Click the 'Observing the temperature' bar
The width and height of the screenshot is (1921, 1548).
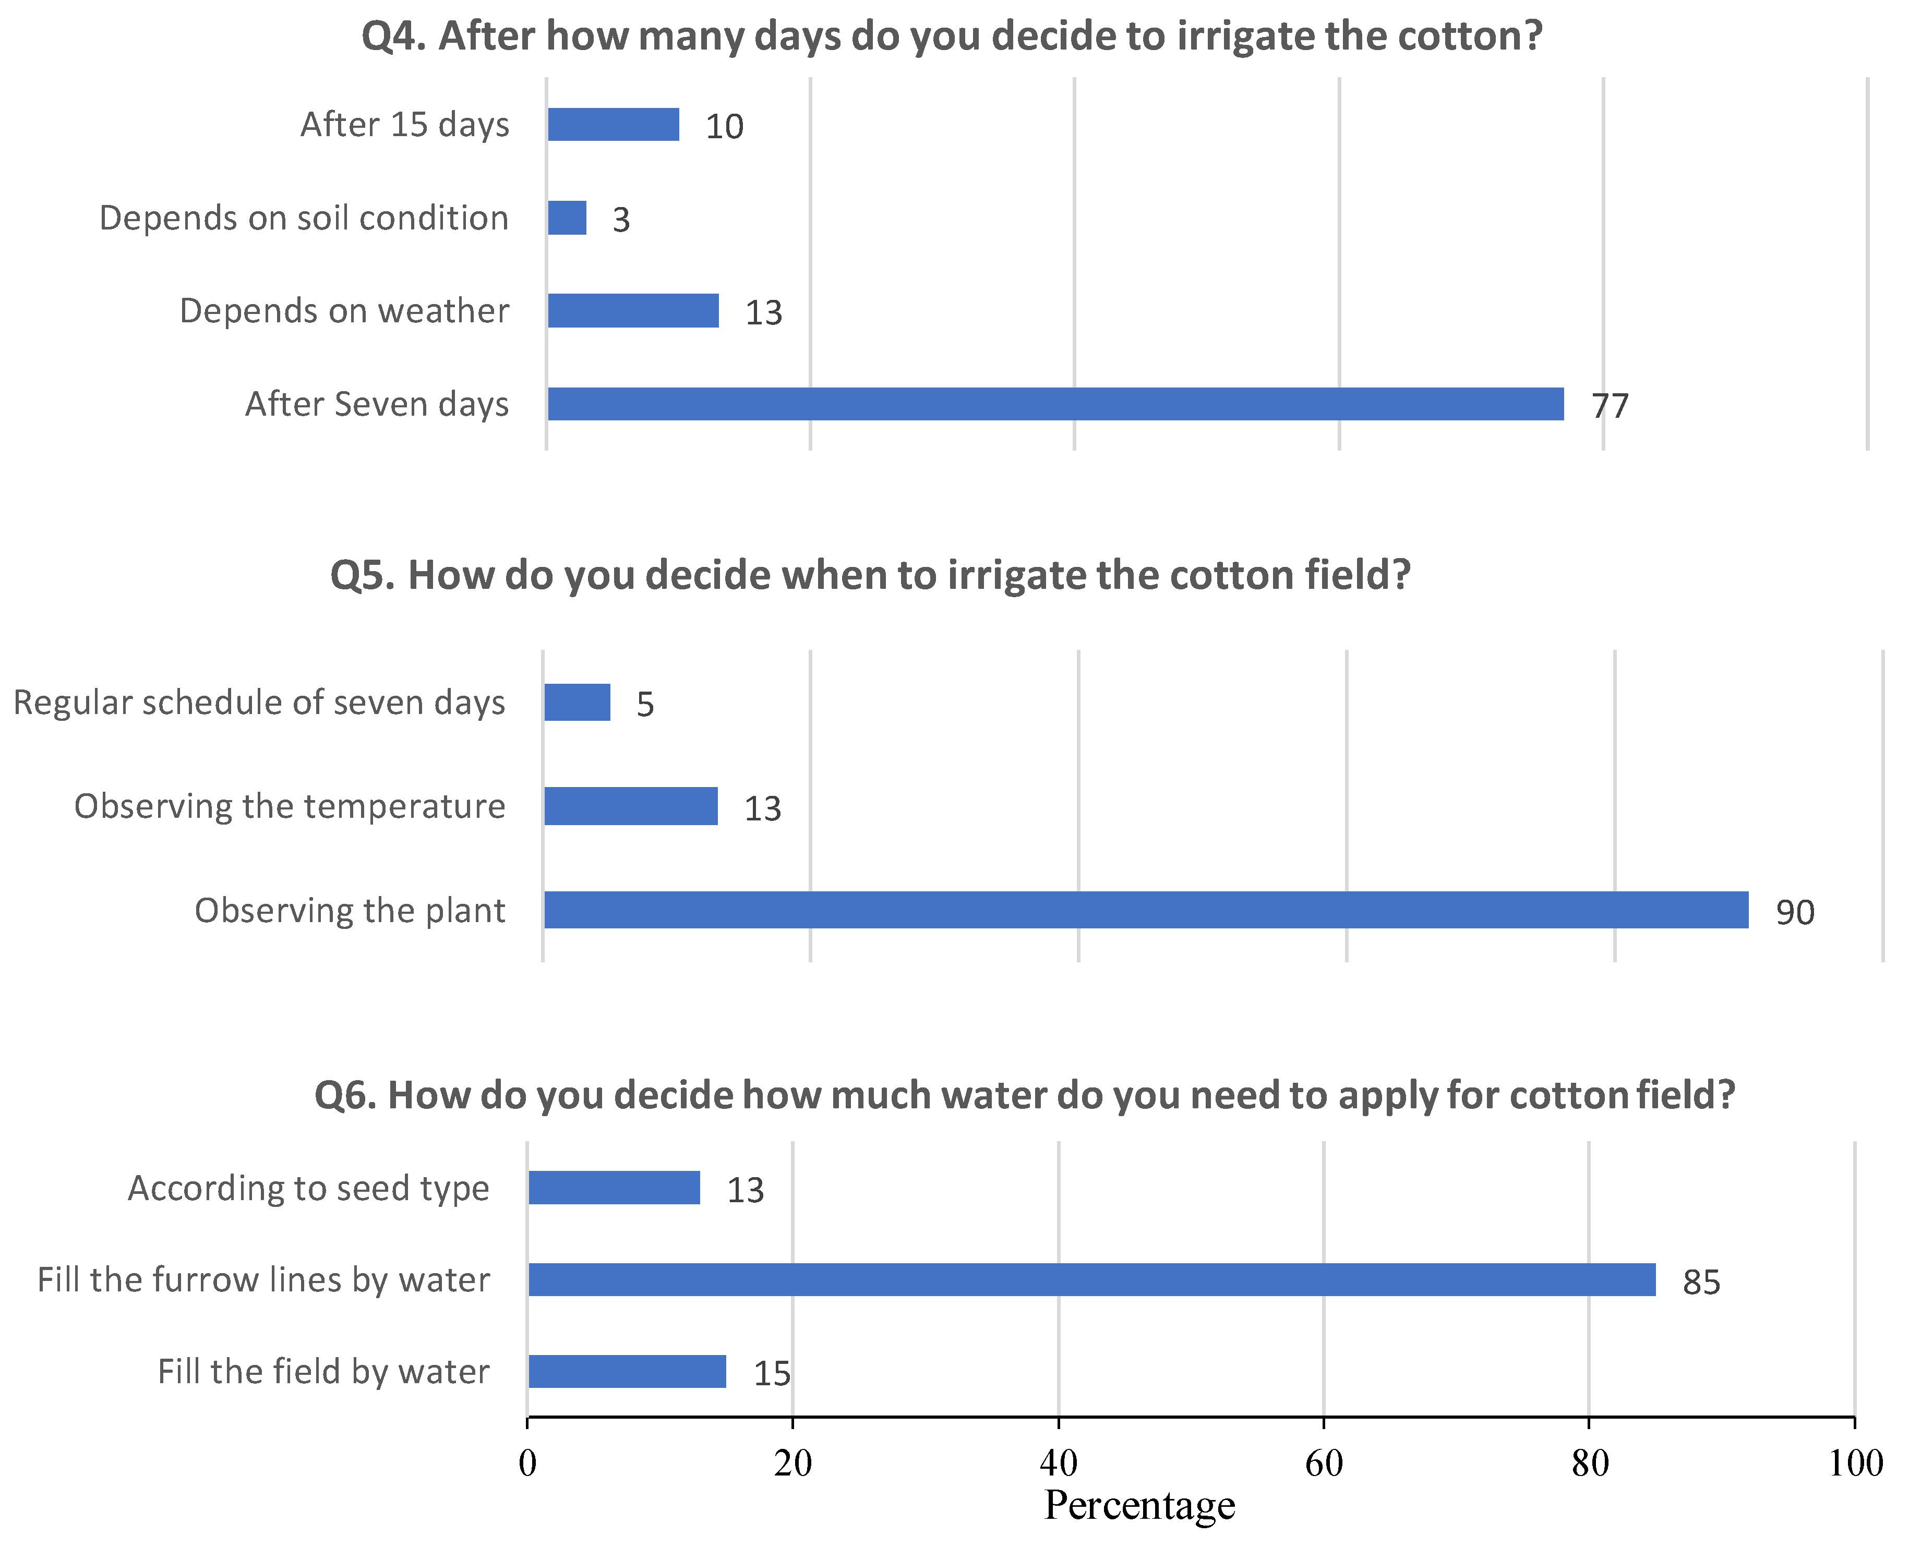coord(631,806)
